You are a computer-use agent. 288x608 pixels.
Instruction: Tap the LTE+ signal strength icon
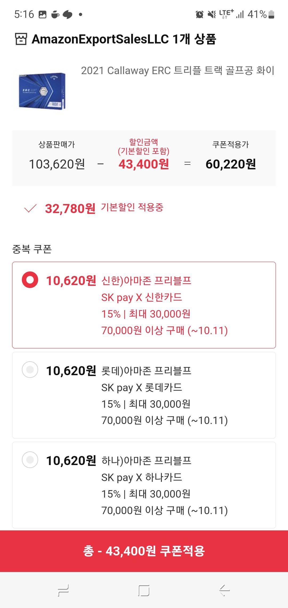pos(231,14)
